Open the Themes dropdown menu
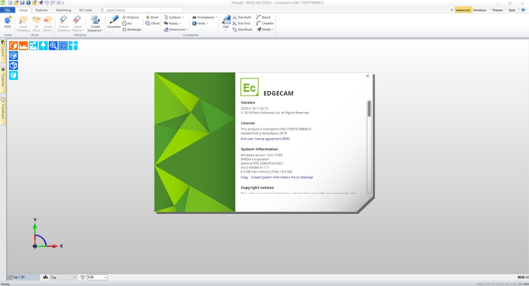Viewport: 529px width, 286px height. (x=498, y=10)
